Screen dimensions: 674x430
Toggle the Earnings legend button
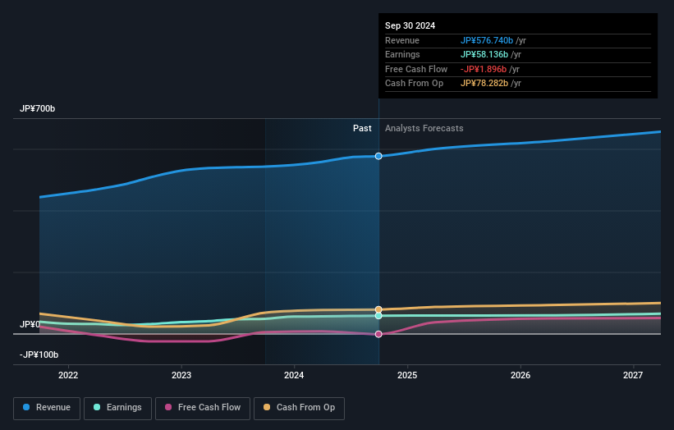[117, 408]
